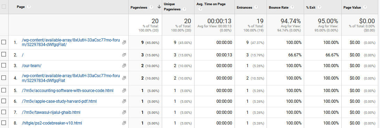Select / row entrances 3 (15.79%)

click(255, 55)
